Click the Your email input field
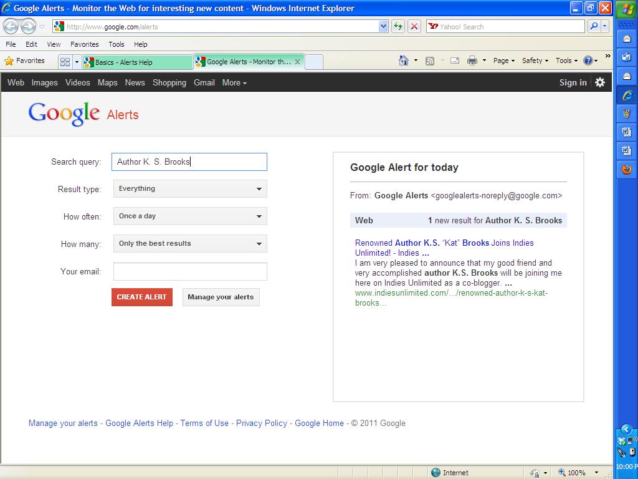The height and width of the screenshot is (479, 638). click(190, 272)
